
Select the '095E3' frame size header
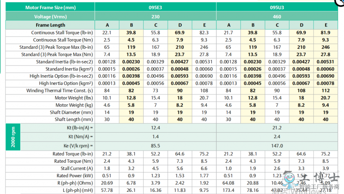point(155,7)
